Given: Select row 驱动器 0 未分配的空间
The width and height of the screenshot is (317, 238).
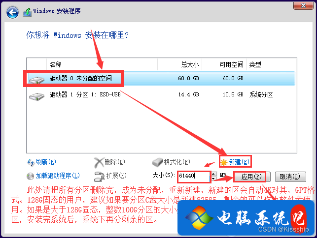Looking at the screenshot, I should point(161,79).
